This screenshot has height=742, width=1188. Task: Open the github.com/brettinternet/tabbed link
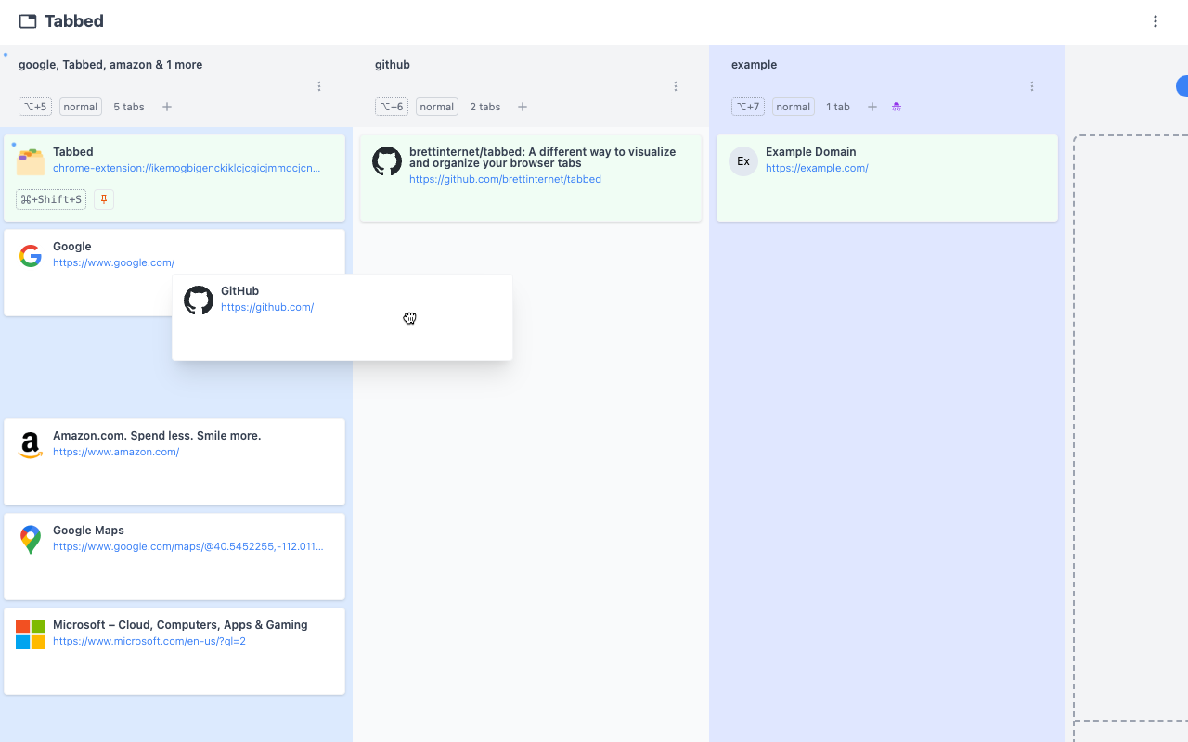point(505,179)
